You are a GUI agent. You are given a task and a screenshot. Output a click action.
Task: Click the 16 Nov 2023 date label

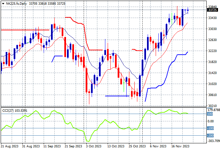tap(180, 146)
